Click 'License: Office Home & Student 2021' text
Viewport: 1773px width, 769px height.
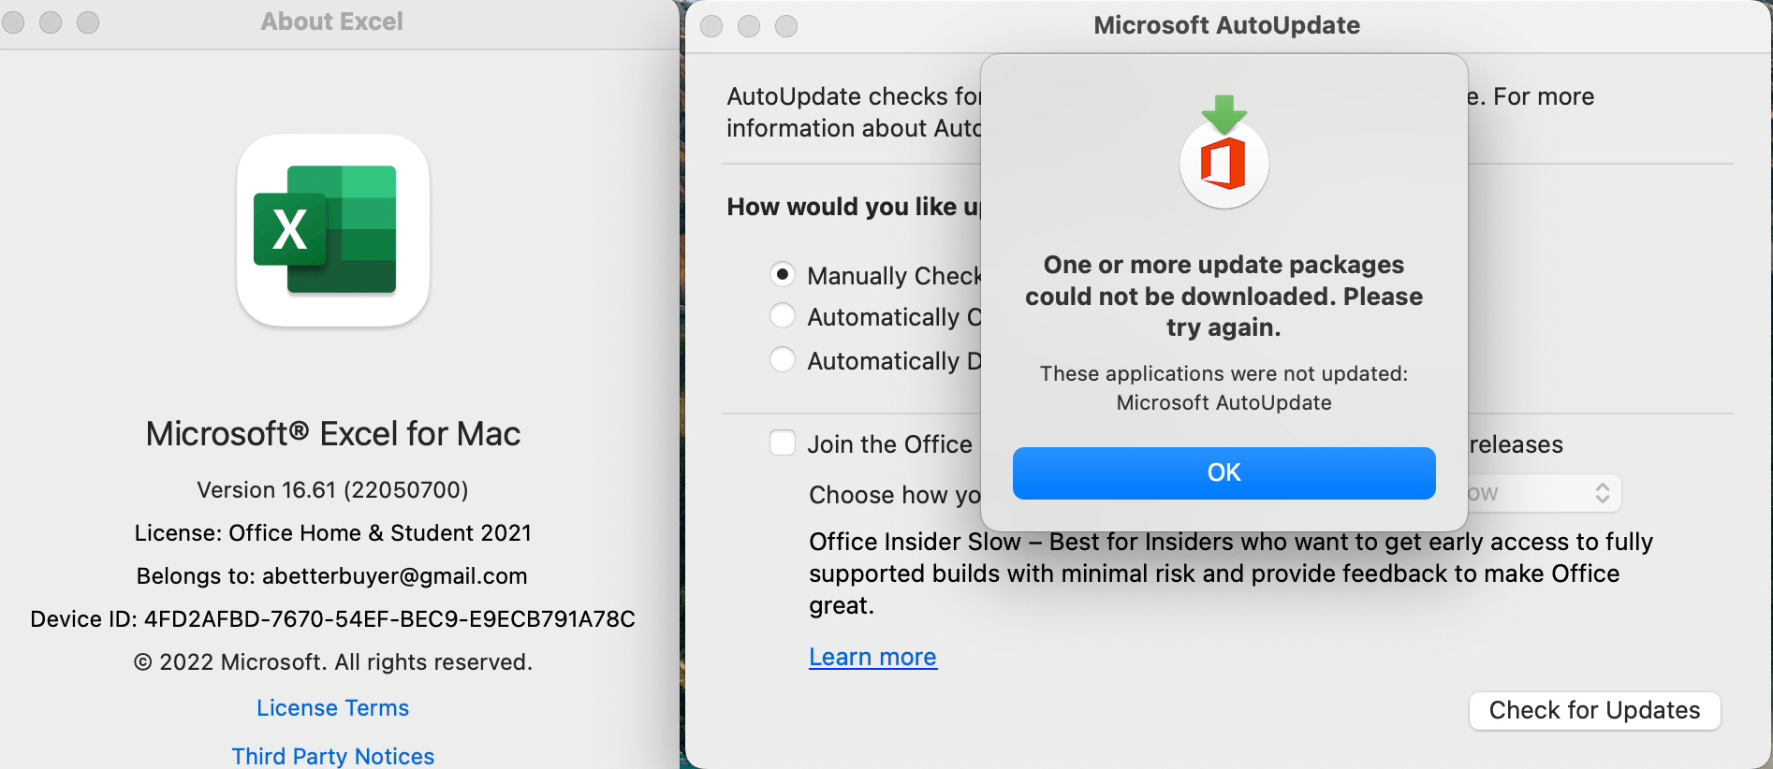(332, 533)
